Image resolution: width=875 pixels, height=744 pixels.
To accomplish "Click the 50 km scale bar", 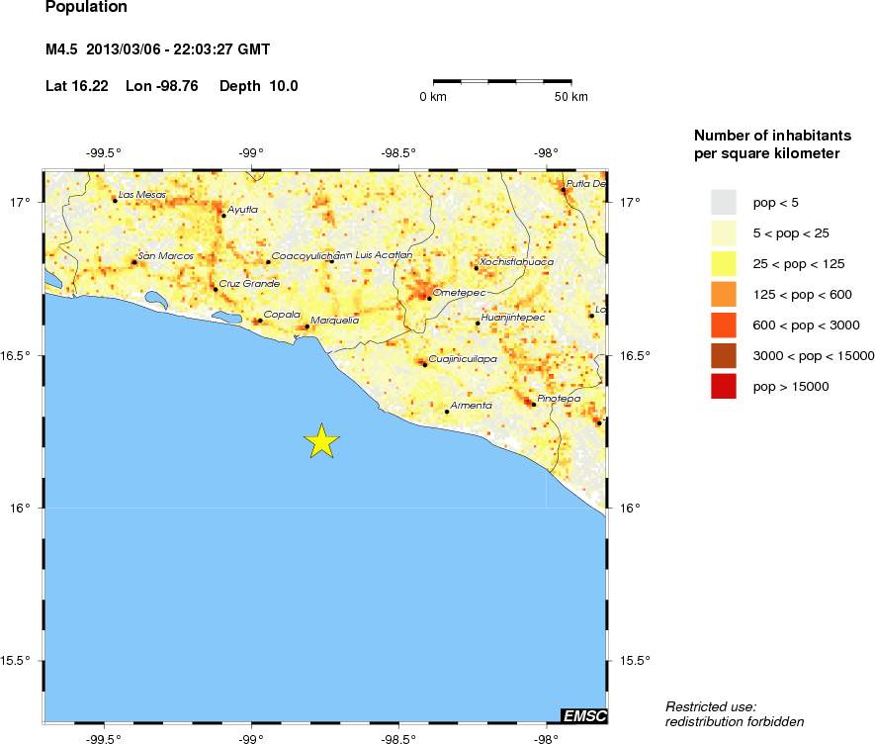I will pyautogui.click(x=502, y=79).
